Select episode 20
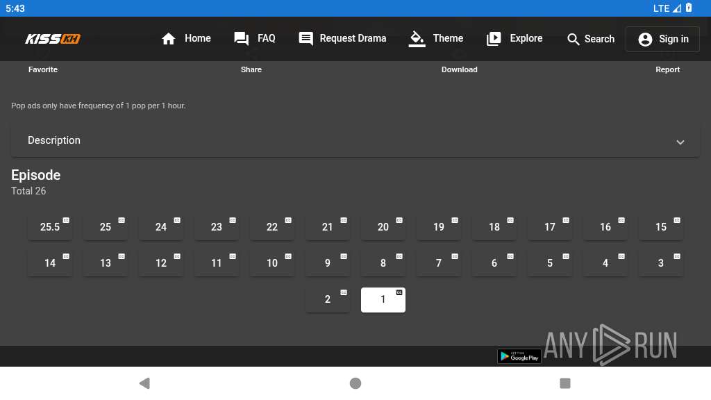 click(x=383, y=227)
